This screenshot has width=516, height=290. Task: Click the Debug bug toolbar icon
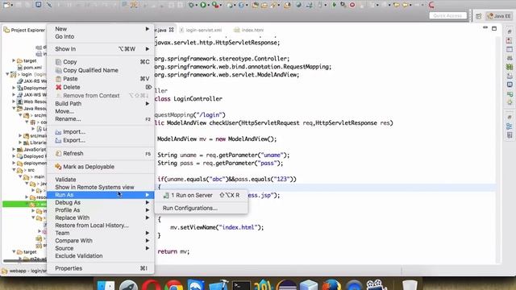pos(191,5)
